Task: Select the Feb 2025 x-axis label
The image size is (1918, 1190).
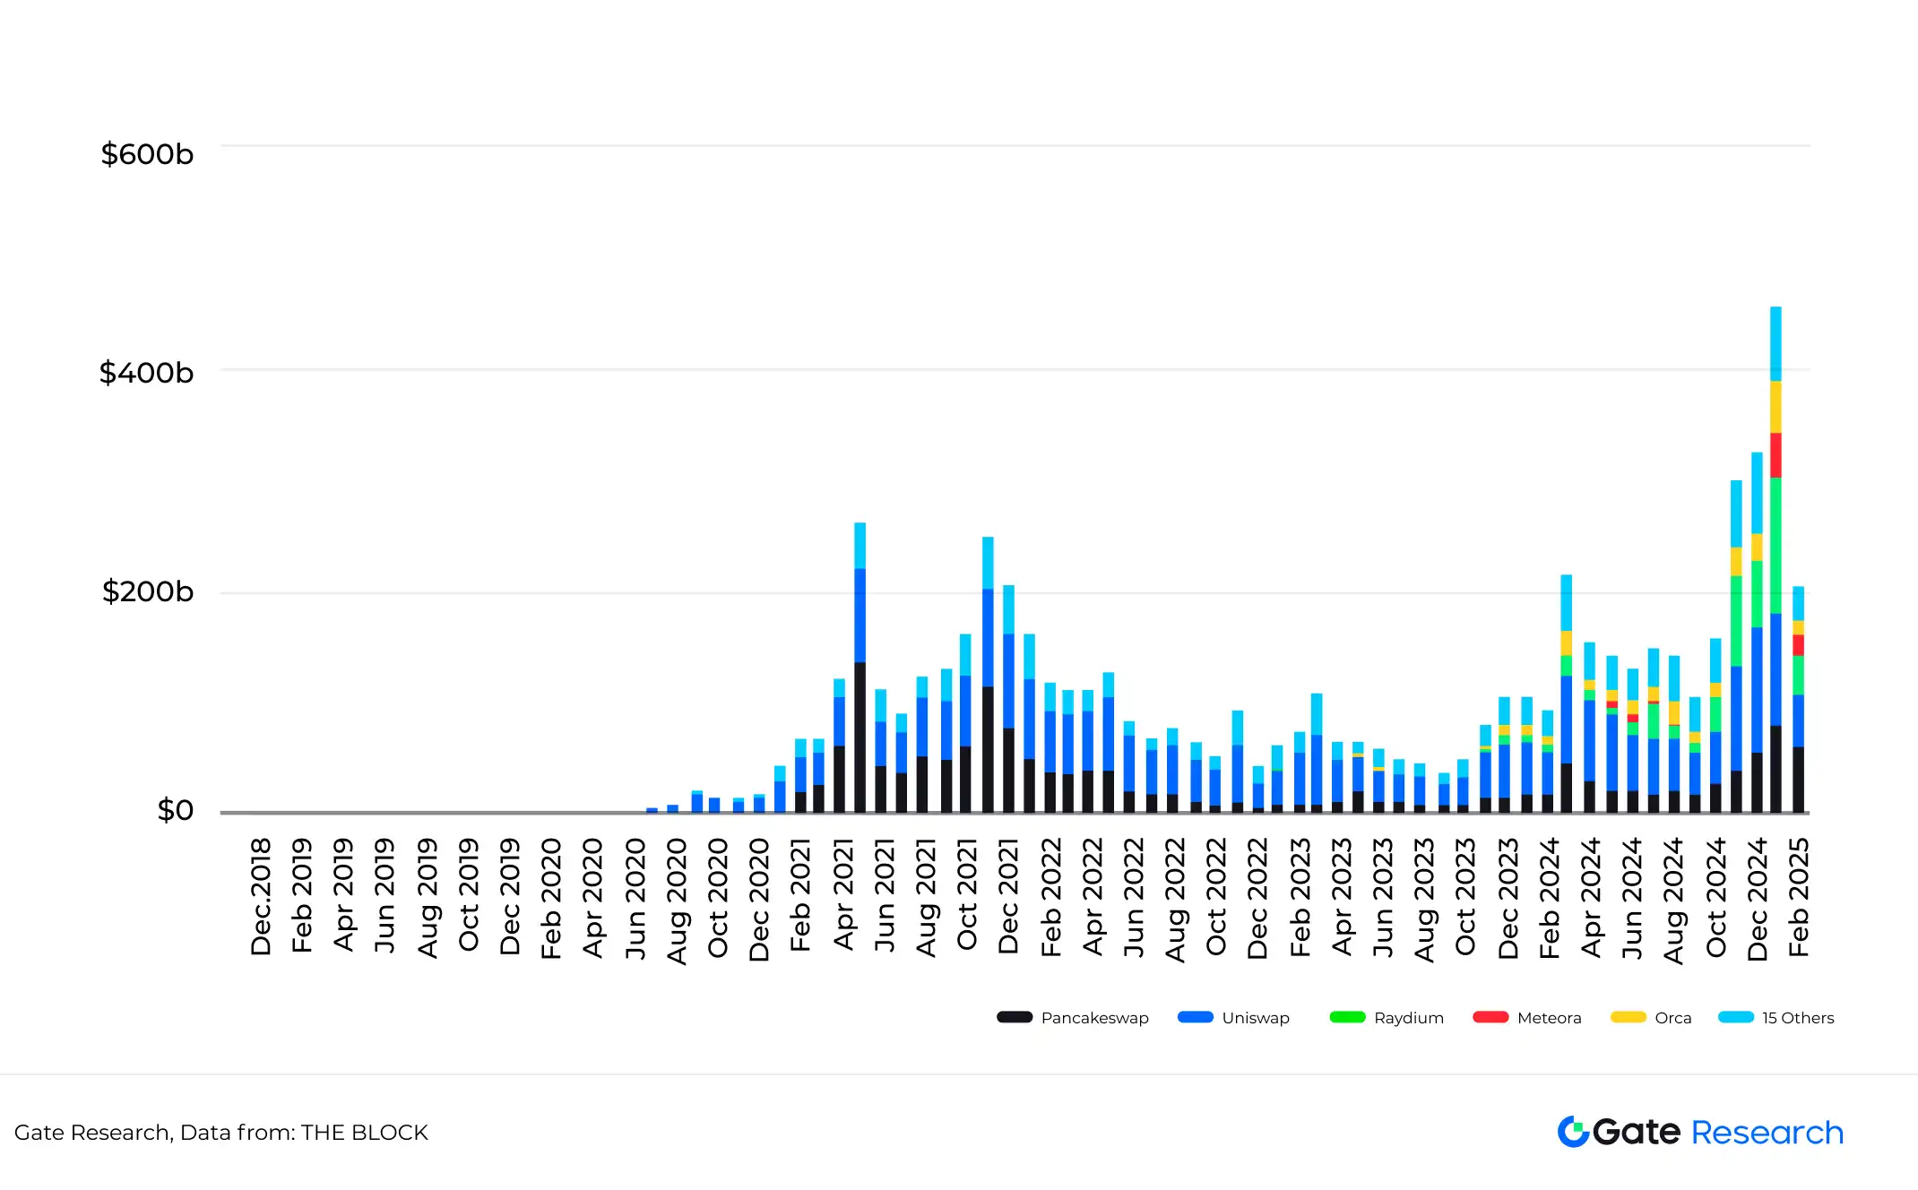Action: (1799, 897)
